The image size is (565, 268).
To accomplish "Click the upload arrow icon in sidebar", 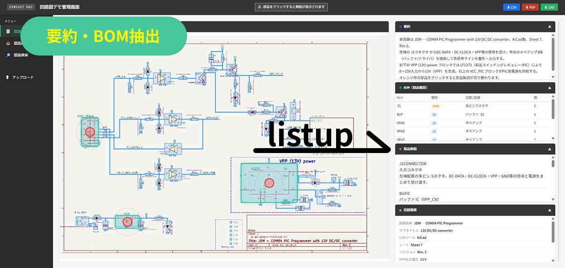I will tap(8, 77).
